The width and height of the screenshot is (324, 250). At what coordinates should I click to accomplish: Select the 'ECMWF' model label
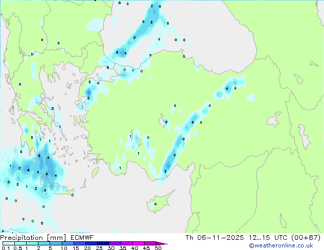coord(82,238)
